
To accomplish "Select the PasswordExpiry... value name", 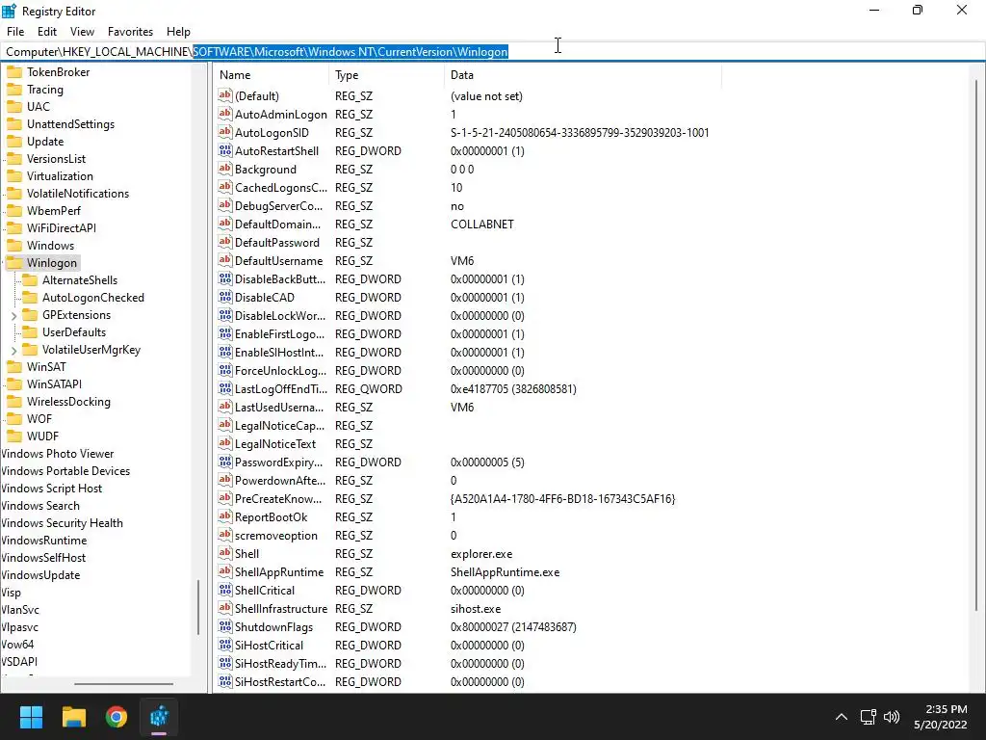I will [x=278, y=462].
